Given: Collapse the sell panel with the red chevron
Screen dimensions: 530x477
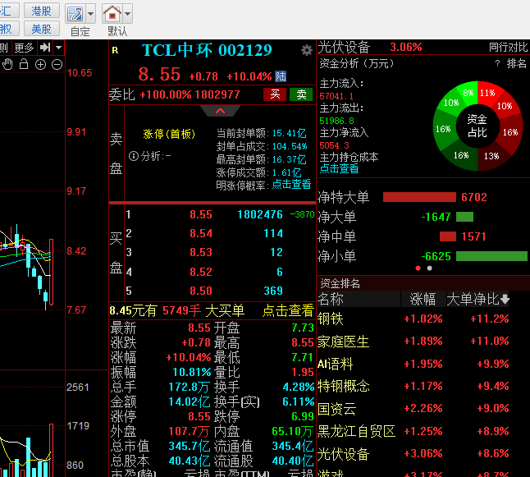Looking at the screenshot, I should click(220, 111).
